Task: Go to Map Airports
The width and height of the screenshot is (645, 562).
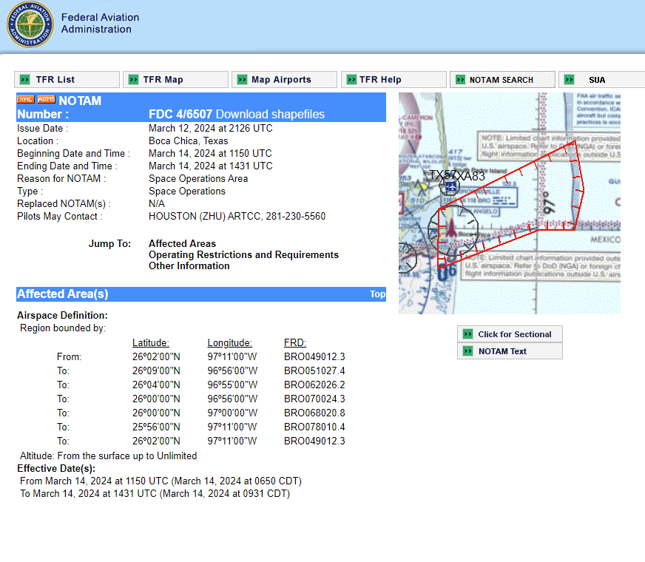Action: (x=284, y=79)
